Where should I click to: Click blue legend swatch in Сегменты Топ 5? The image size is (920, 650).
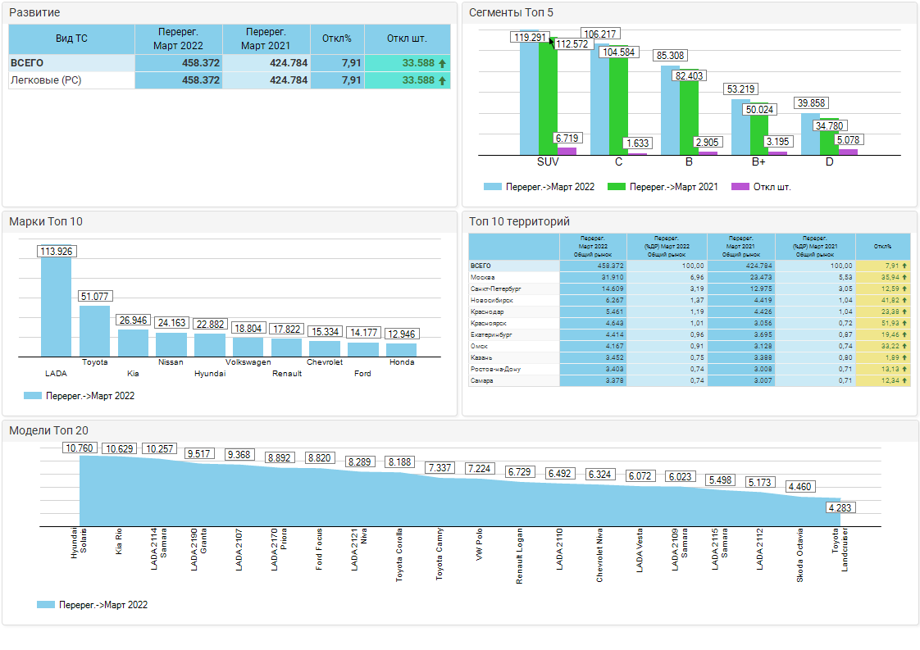coord(492,187)
